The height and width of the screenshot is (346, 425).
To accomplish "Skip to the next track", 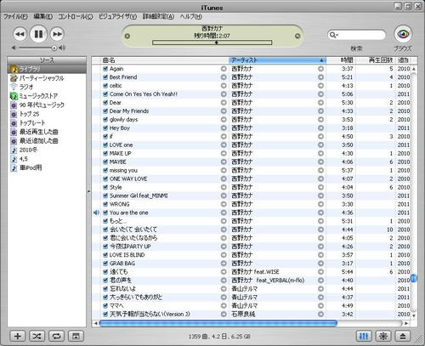I will [x=57, y=34].
